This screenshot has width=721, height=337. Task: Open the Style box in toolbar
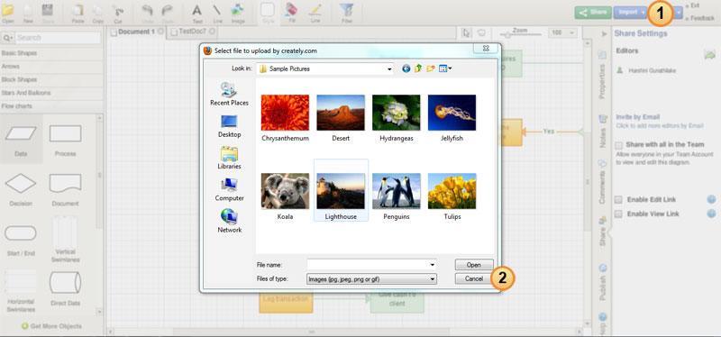(268, 10)
